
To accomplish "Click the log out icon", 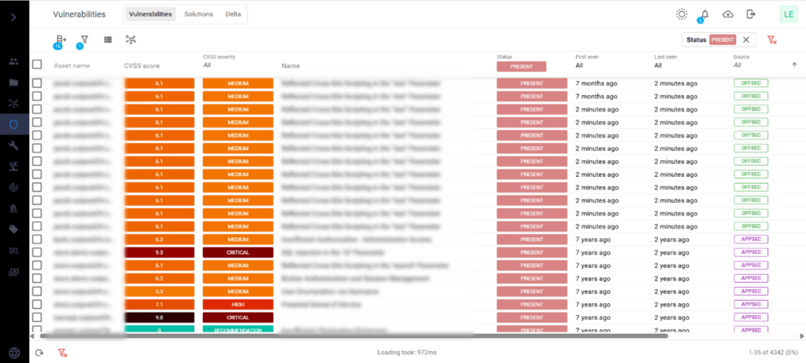I will coord(751,14).
